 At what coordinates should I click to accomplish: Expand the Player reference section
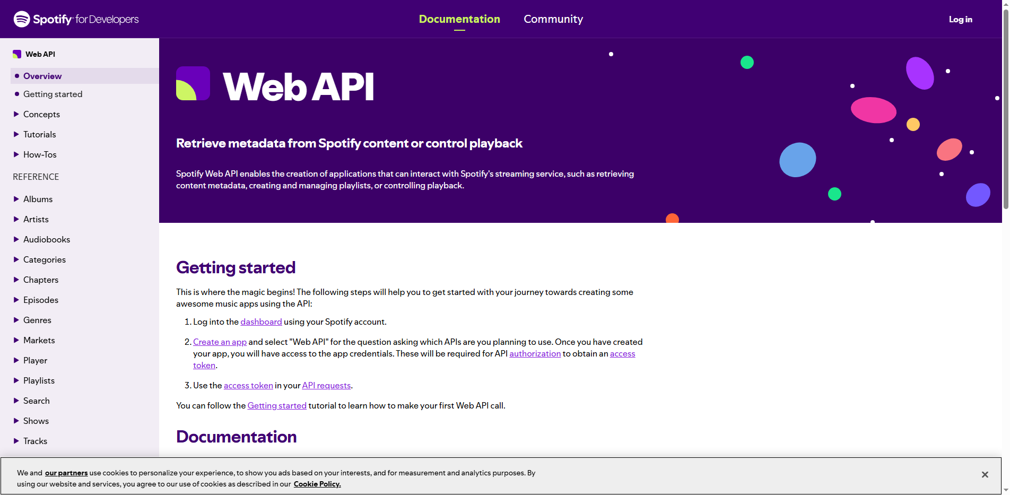[35, 360]
